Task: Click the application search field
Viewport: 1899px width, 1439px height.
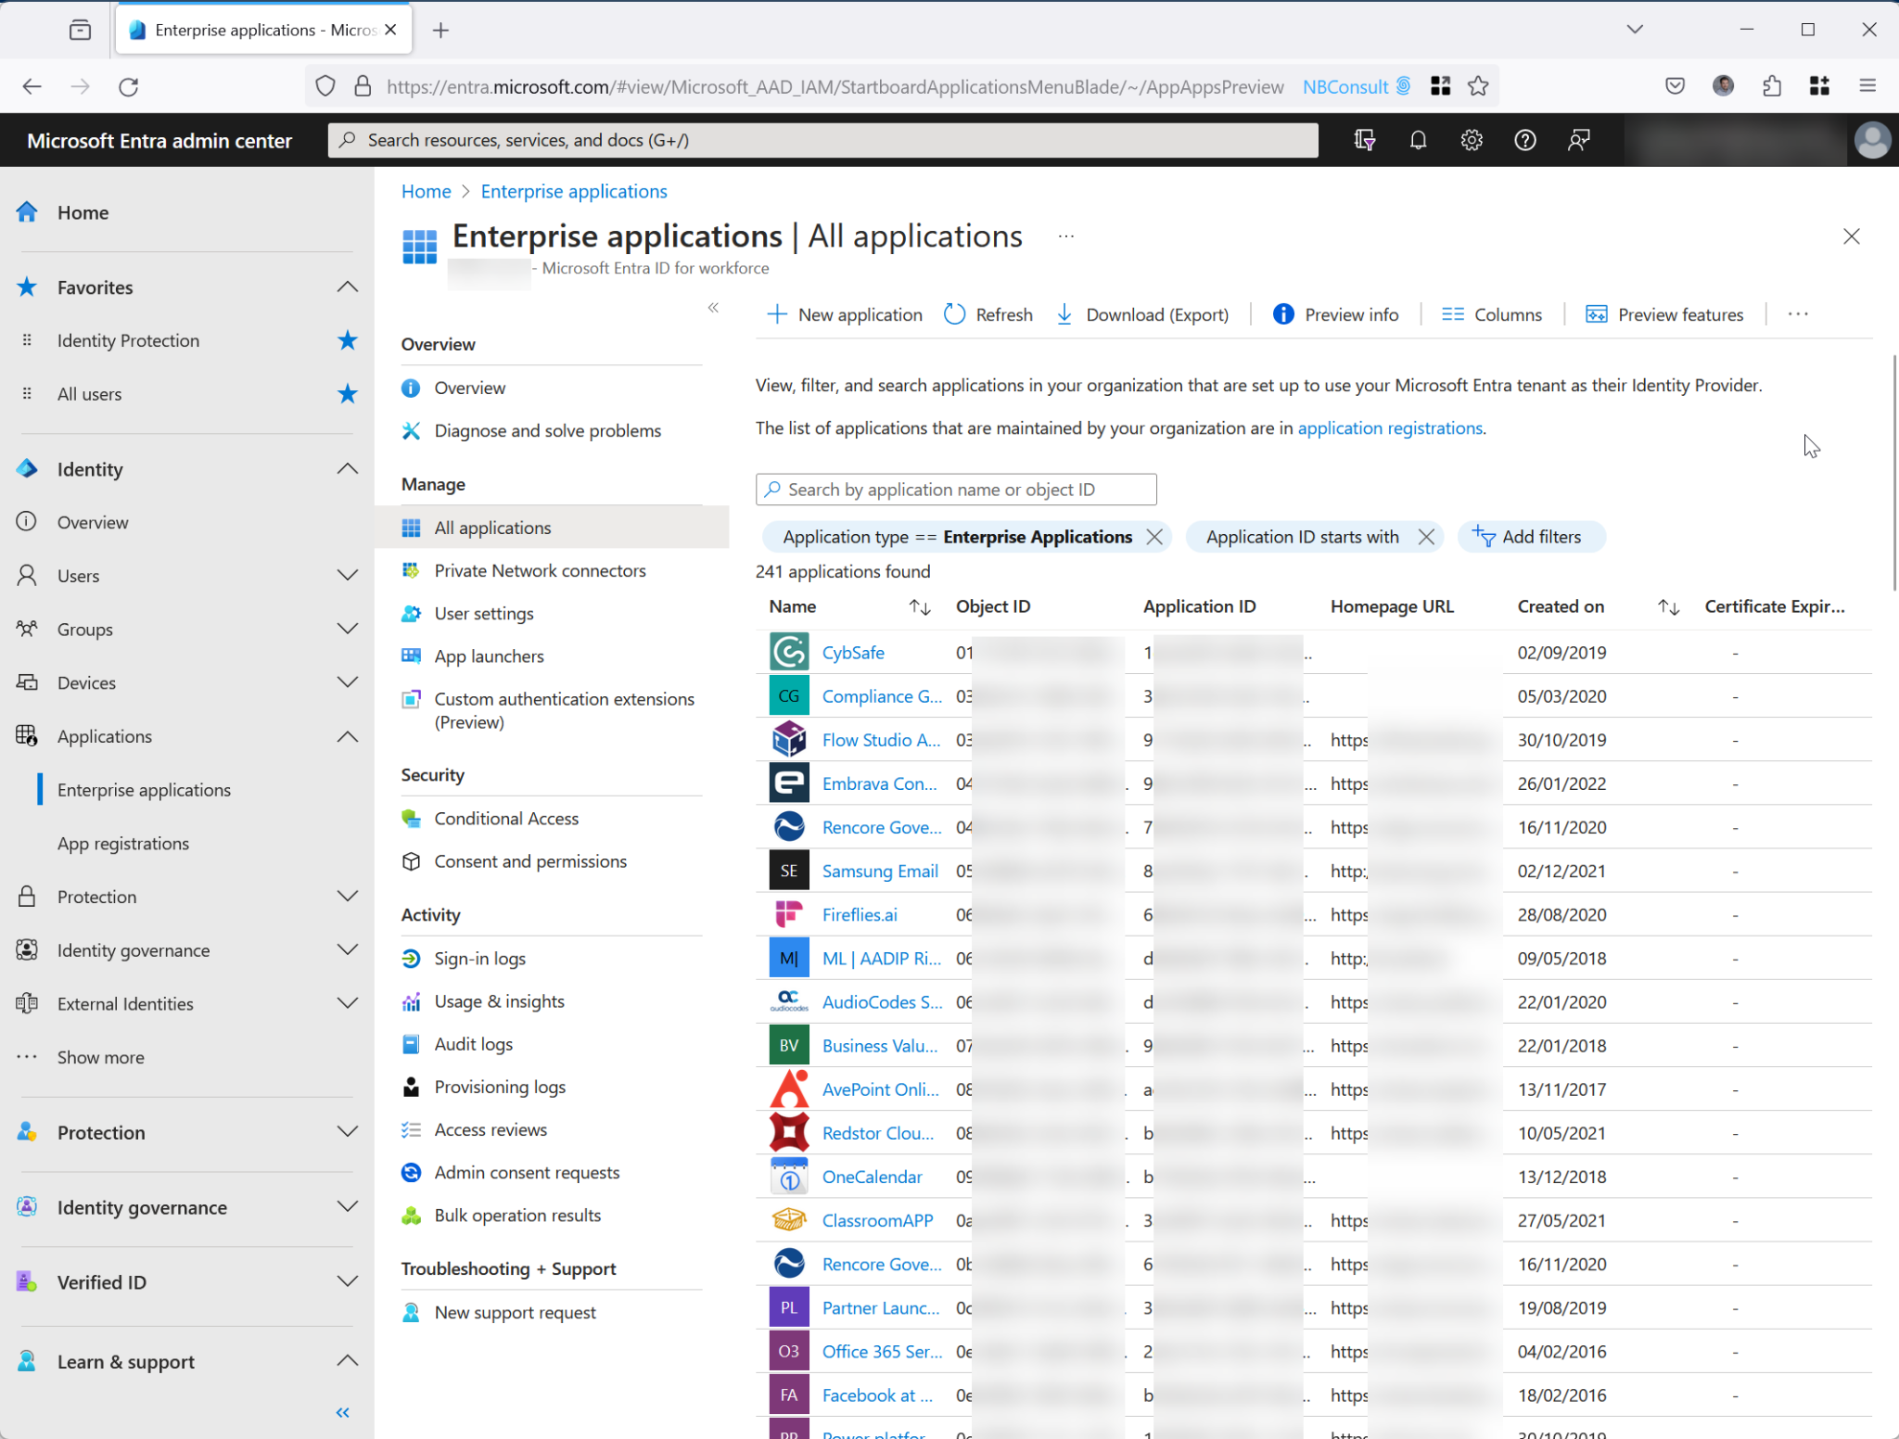Action: [956, 489]
